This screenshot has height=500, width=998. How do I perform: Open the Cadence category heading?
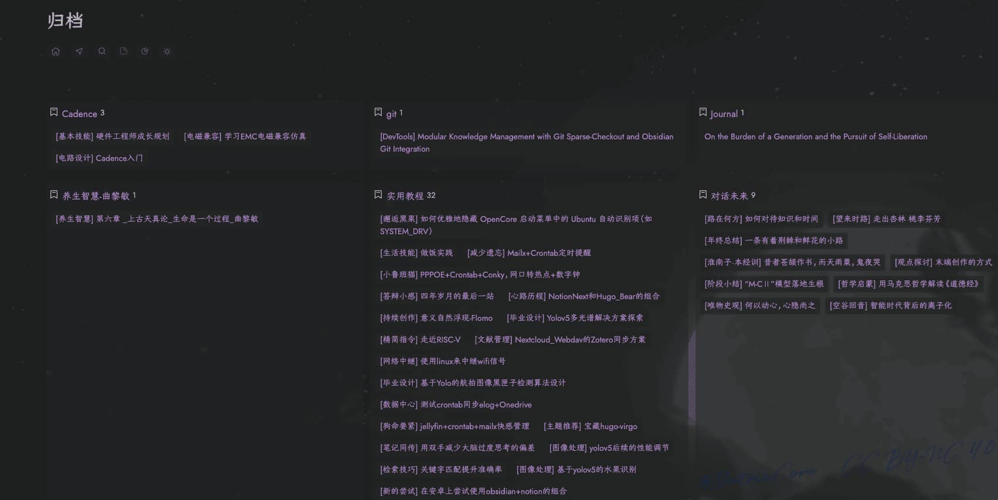point(79,114)
